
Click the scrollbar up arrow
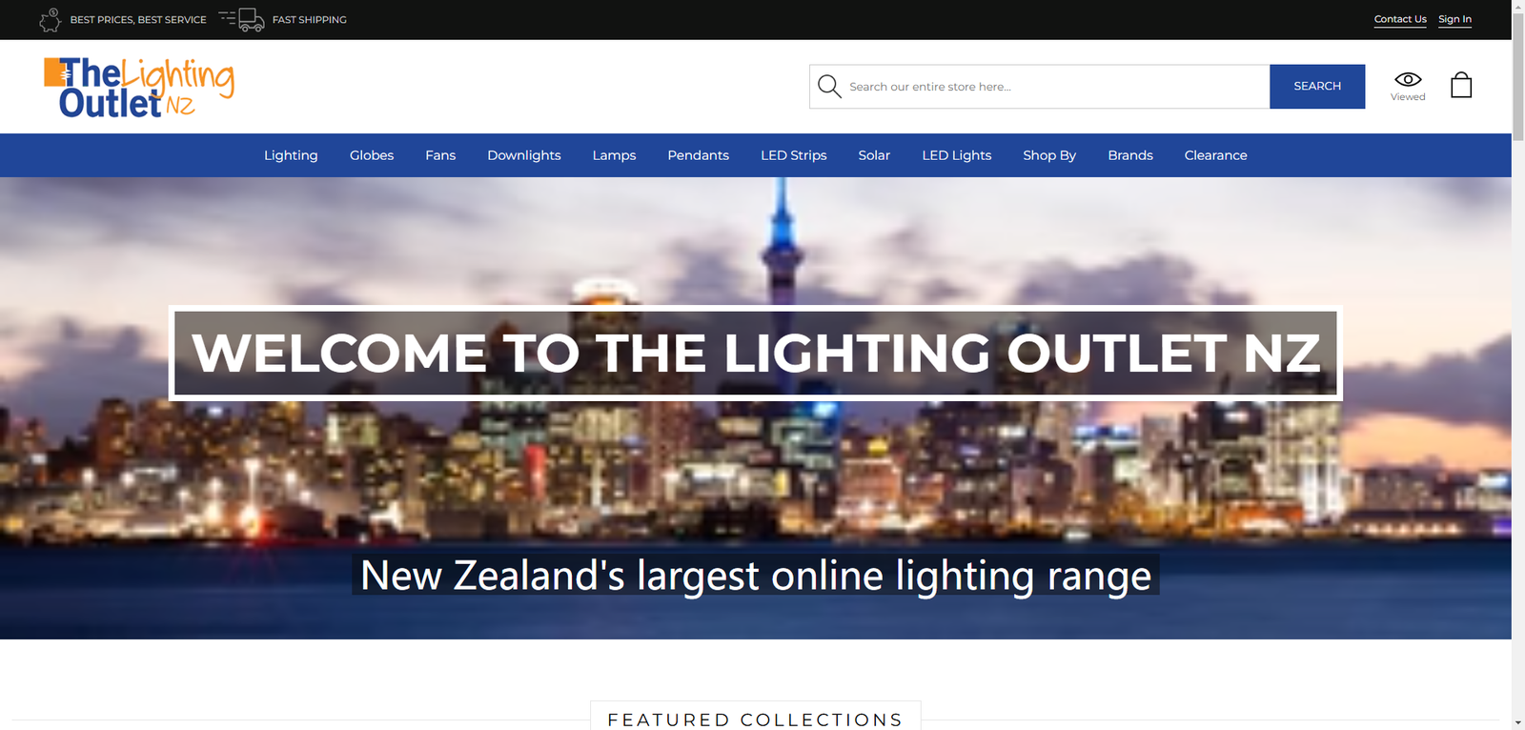point(1518,7)
